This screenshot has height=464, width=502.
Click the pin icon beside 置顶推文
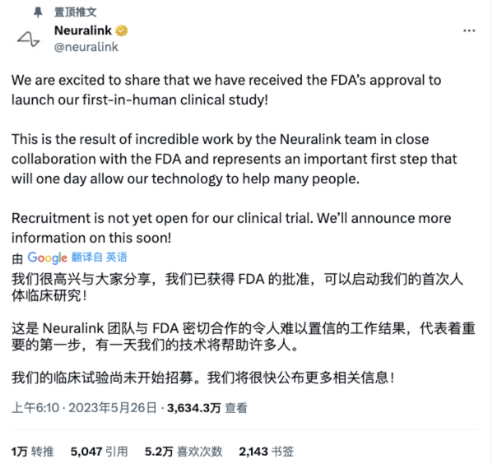coord(38,12)
